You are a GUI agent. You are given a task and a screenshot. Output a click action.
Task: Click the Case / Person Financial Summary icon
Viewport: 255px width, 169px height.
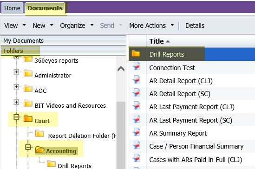point(136,145)
